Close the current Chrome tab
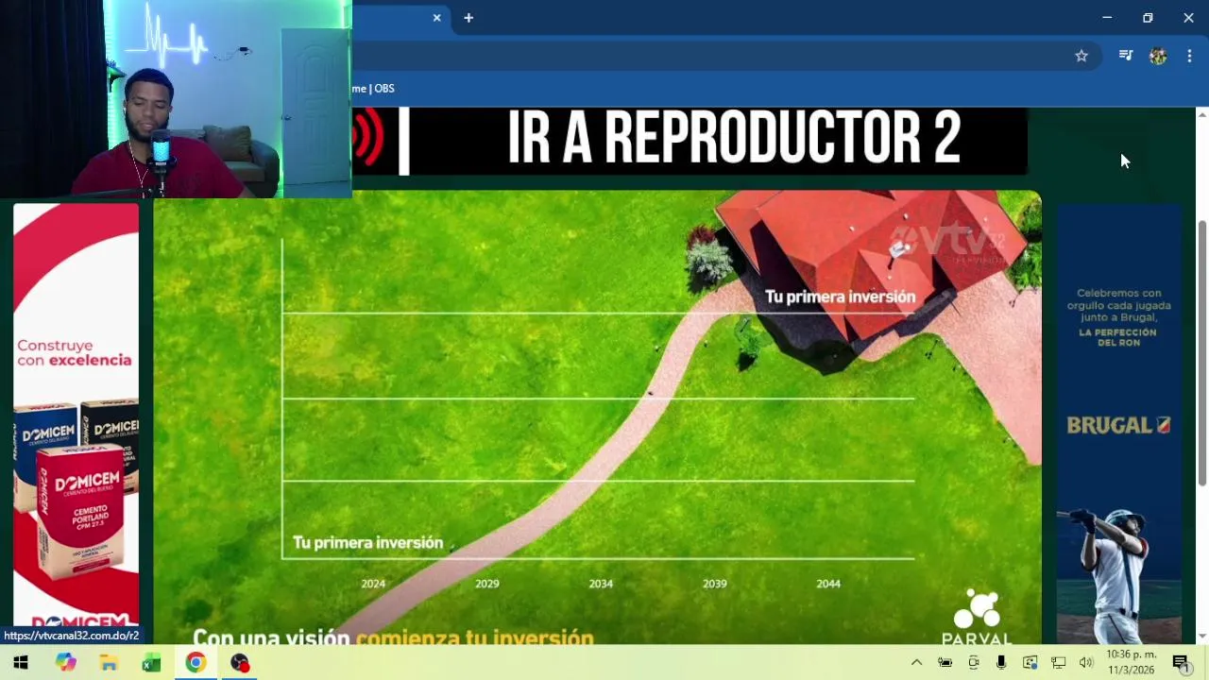 point(436,18)
